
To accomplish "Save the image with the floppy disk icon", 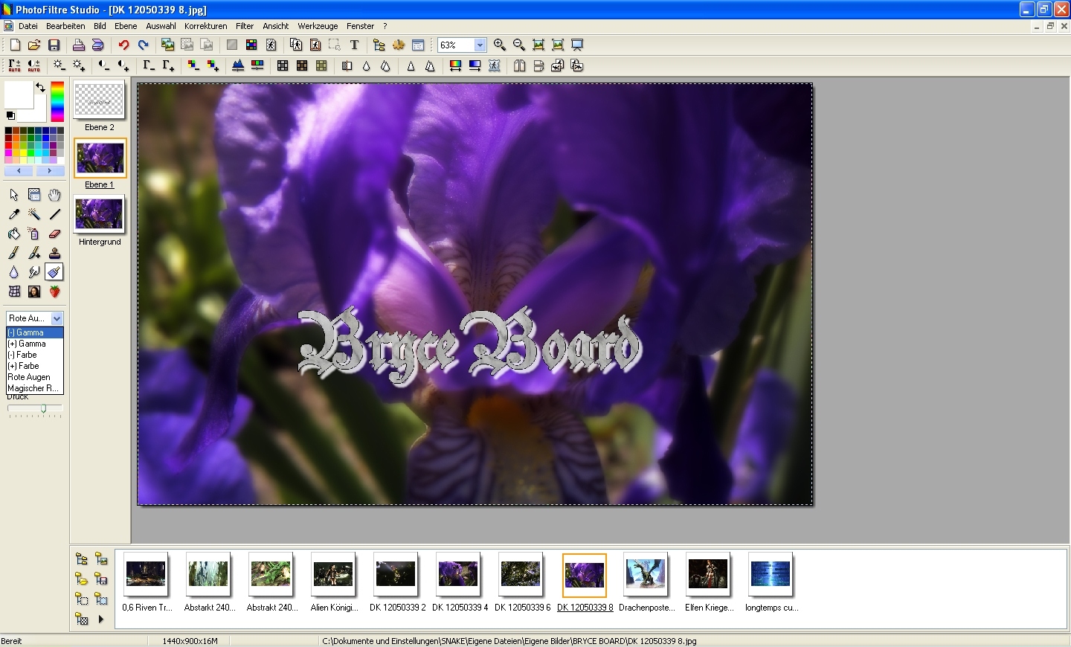I will click(54, 45).
